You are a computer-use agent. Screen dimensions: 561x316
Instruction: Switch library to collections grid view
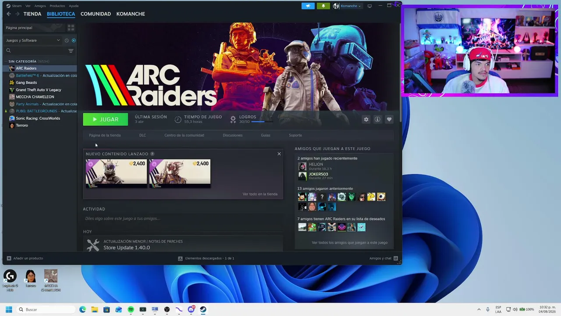click(71, 28)
